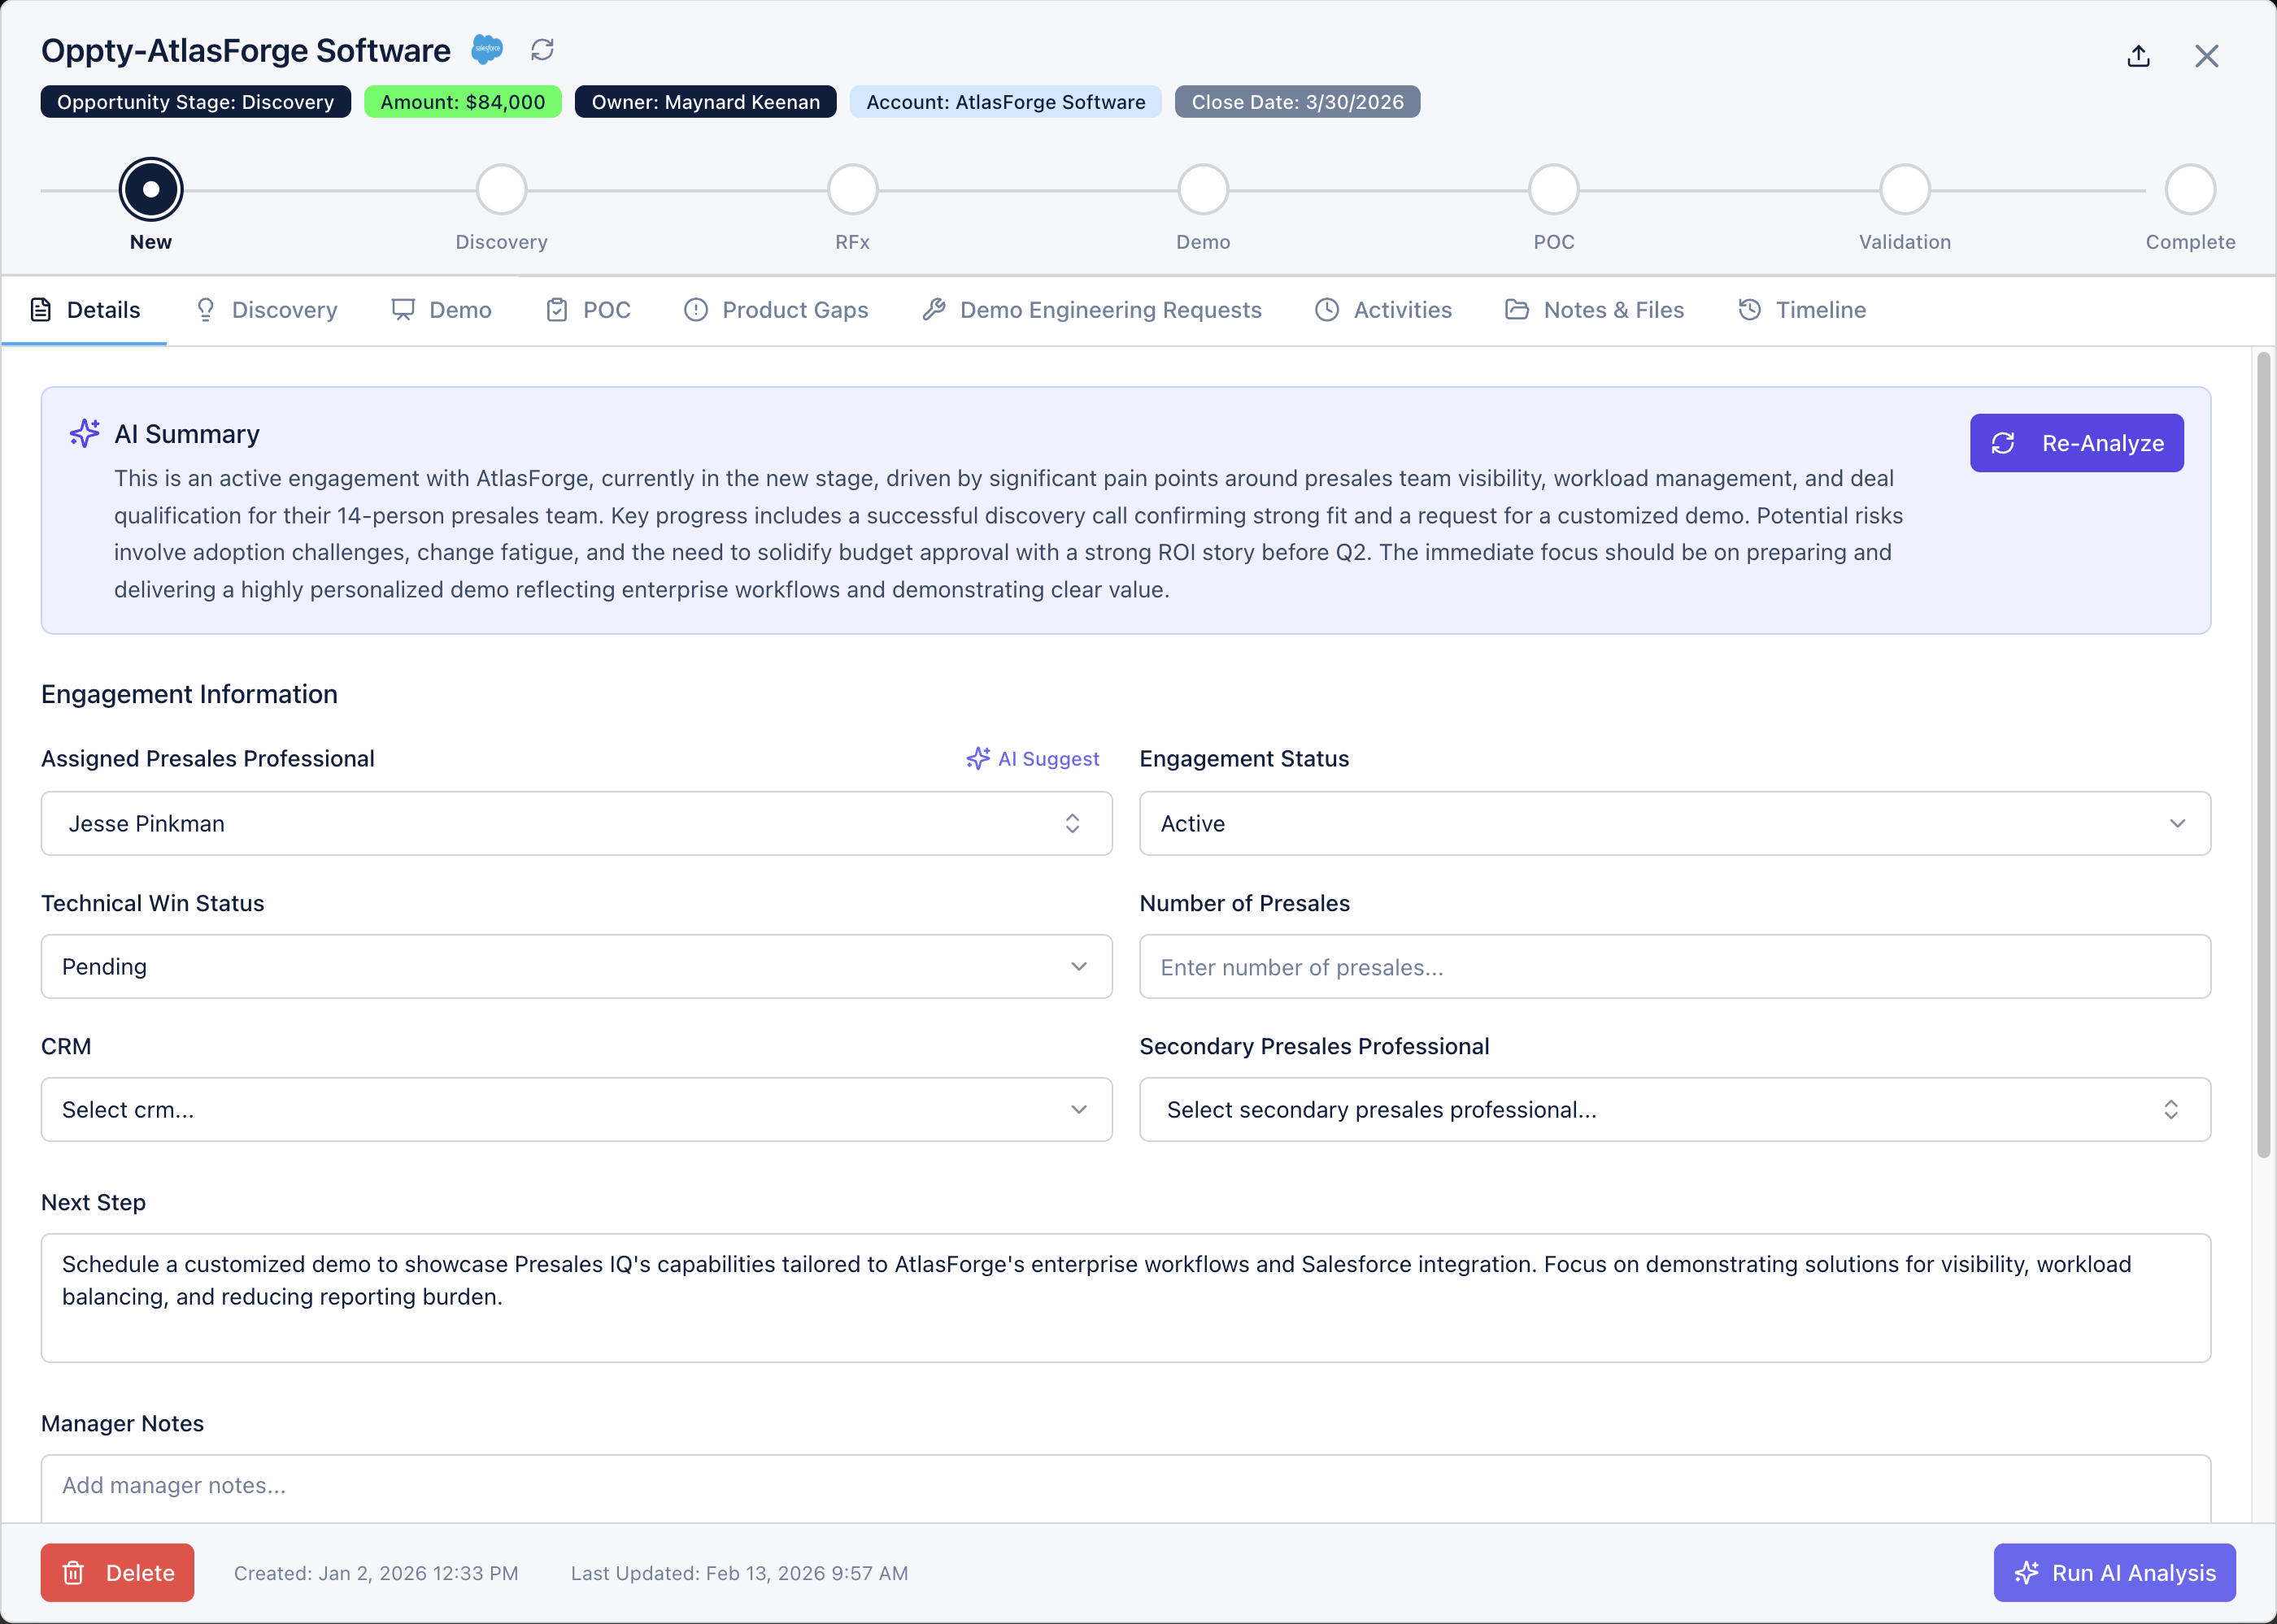2277x1624 pixels.
Task: Click the sparkle icon beside AI Summary
Action: tap(84, 433)
